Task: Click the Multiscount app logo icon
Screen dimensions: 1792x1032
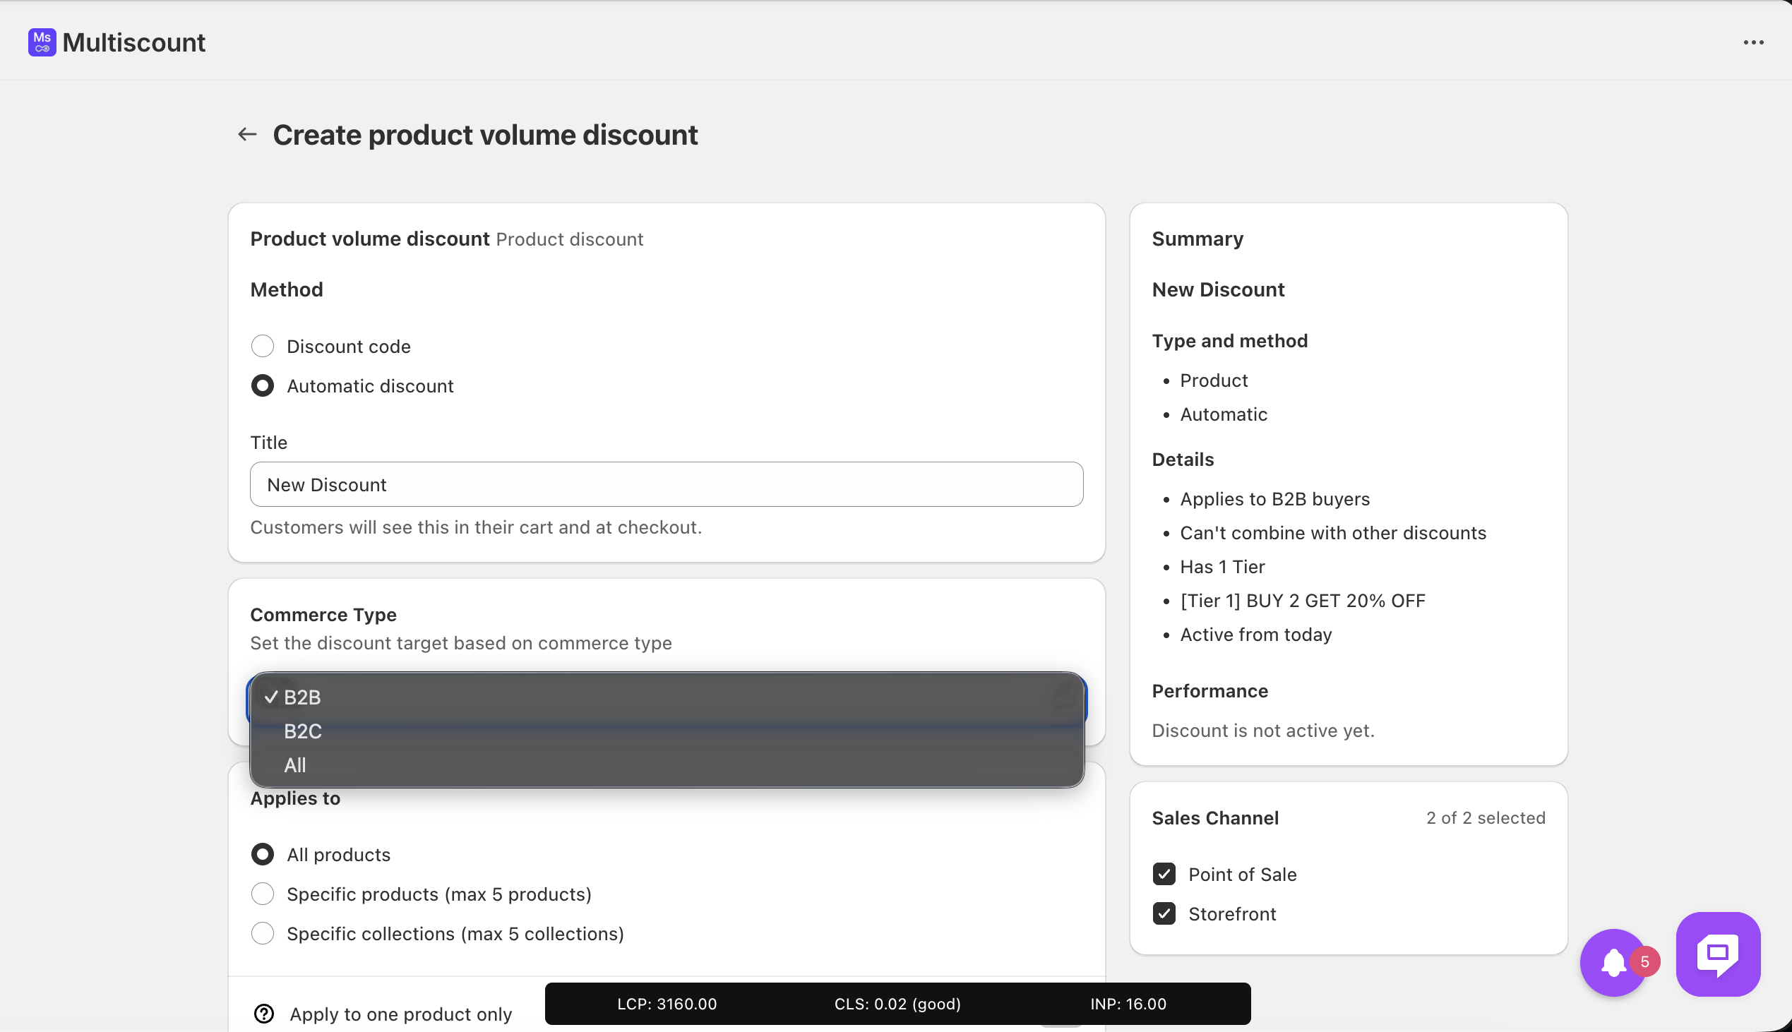Action: [42, 42]
